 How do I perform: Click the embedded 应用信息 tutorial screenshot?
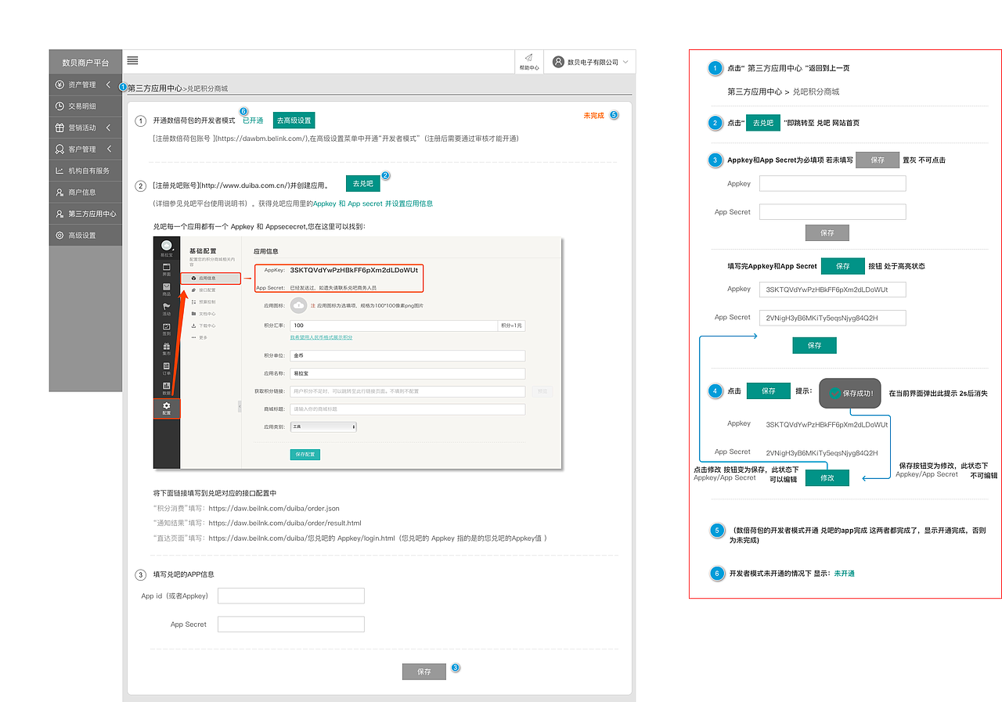point(357,351)
